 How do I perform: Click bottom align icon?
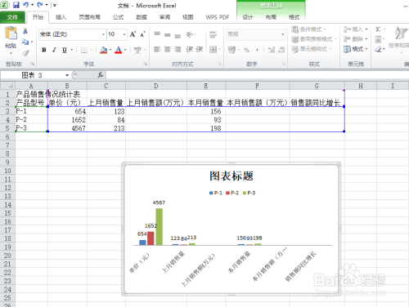[x=178, y=35]
